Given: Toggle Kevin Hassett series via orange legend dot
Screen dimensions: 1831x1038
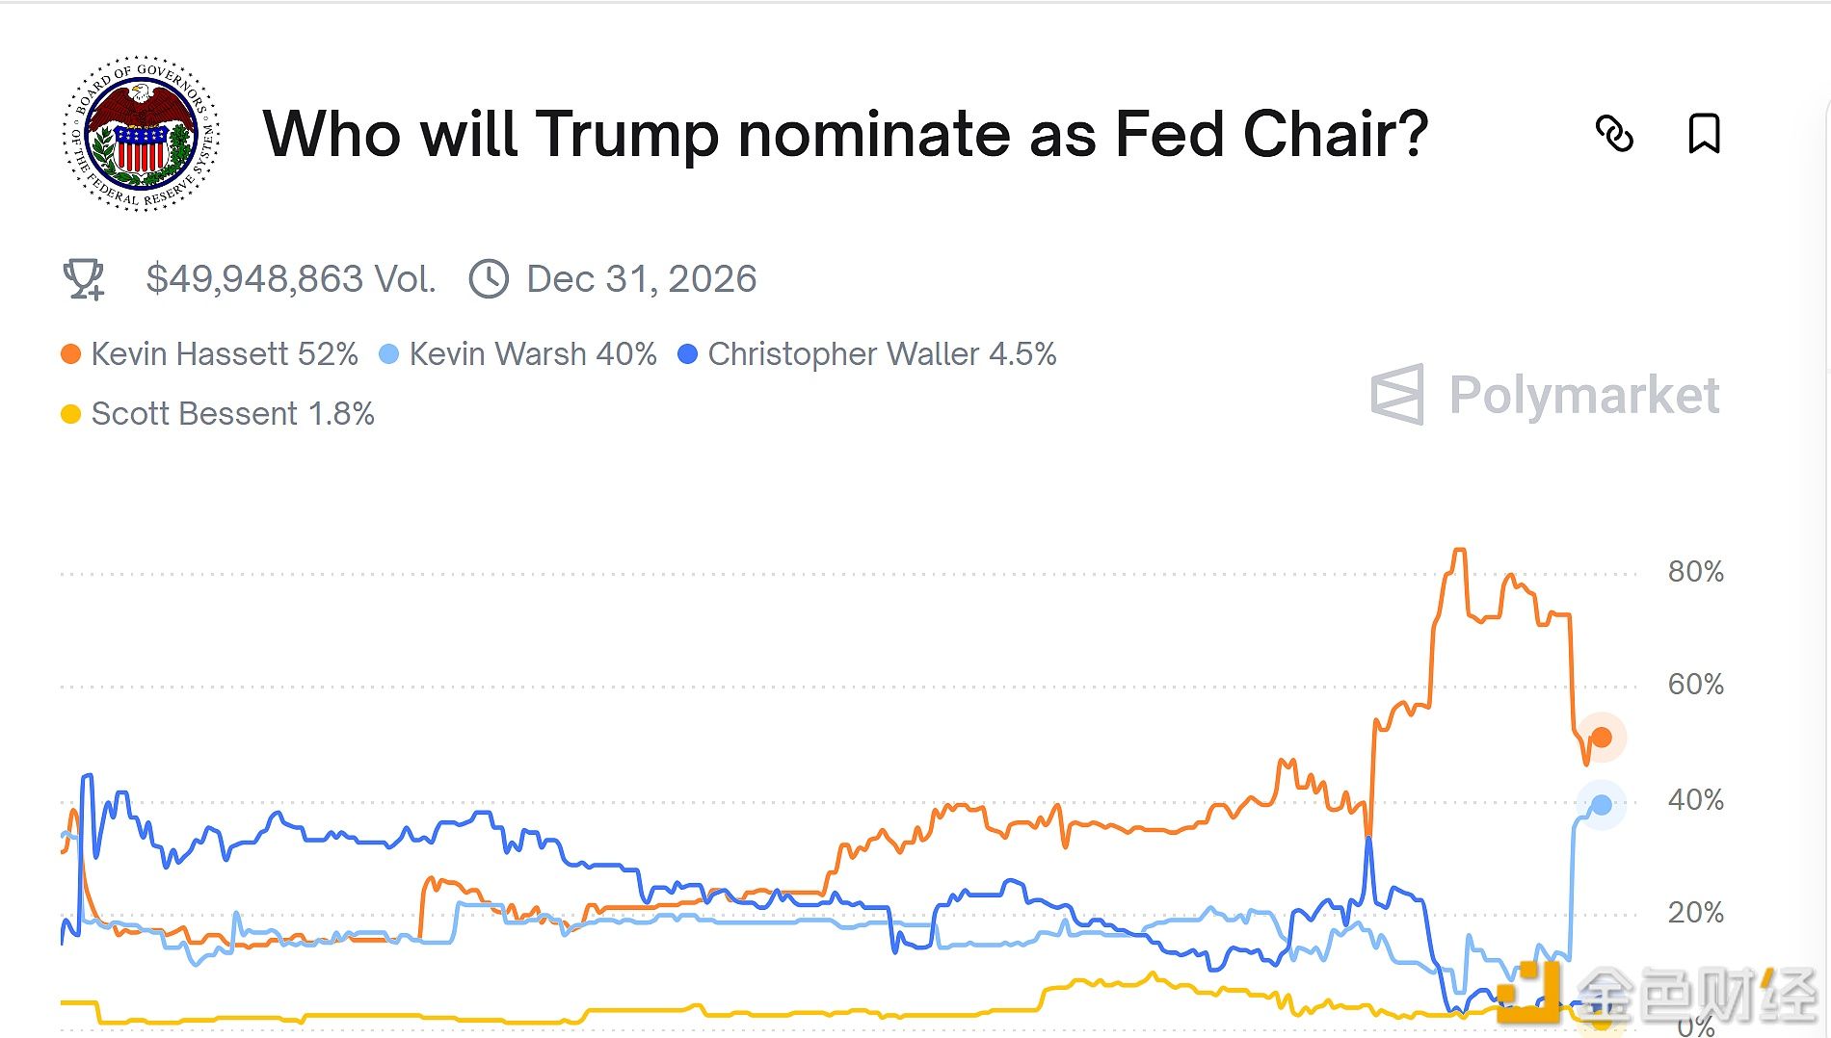Looking at the screenshot, I should (x=68, y=353).
